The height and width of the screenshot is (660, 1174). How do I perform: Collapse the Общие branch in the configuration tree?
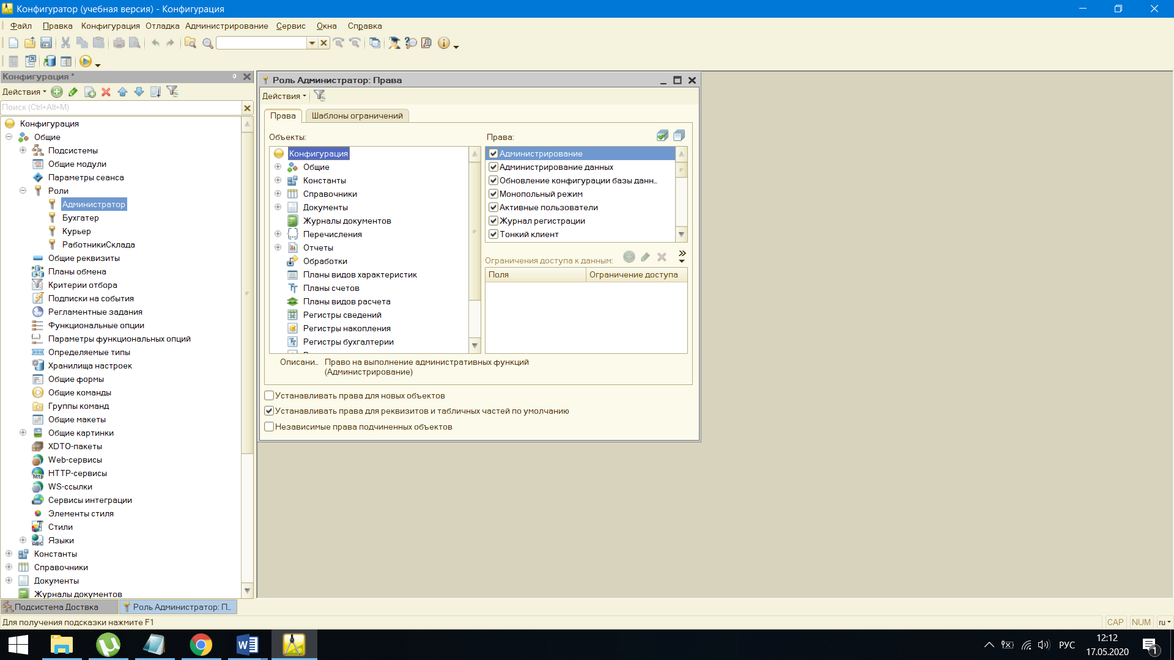pyautogui.click(x=9, y=137)
